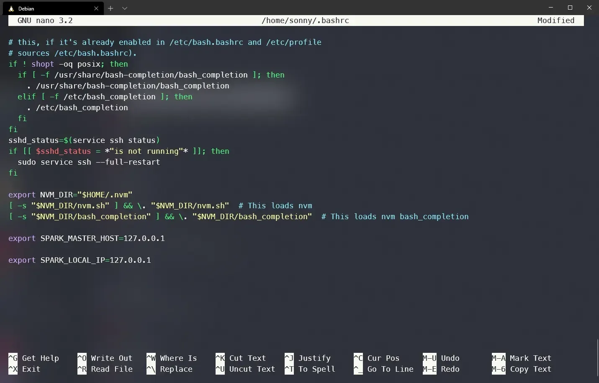Click the ^O Write Out shortcut
The height and width of the screenshot is (383, 599).
pyautogui.click(x=105, y=358)
